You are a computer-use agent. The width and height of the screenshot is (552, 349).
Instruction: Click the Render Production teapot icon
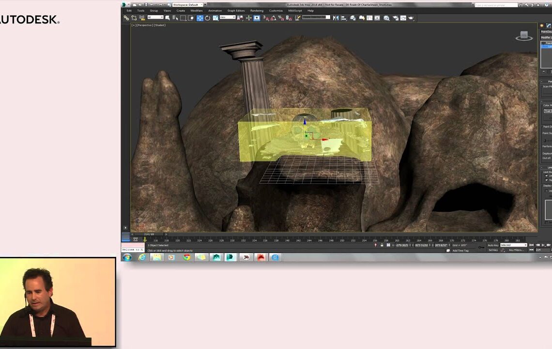coord(411,18)
